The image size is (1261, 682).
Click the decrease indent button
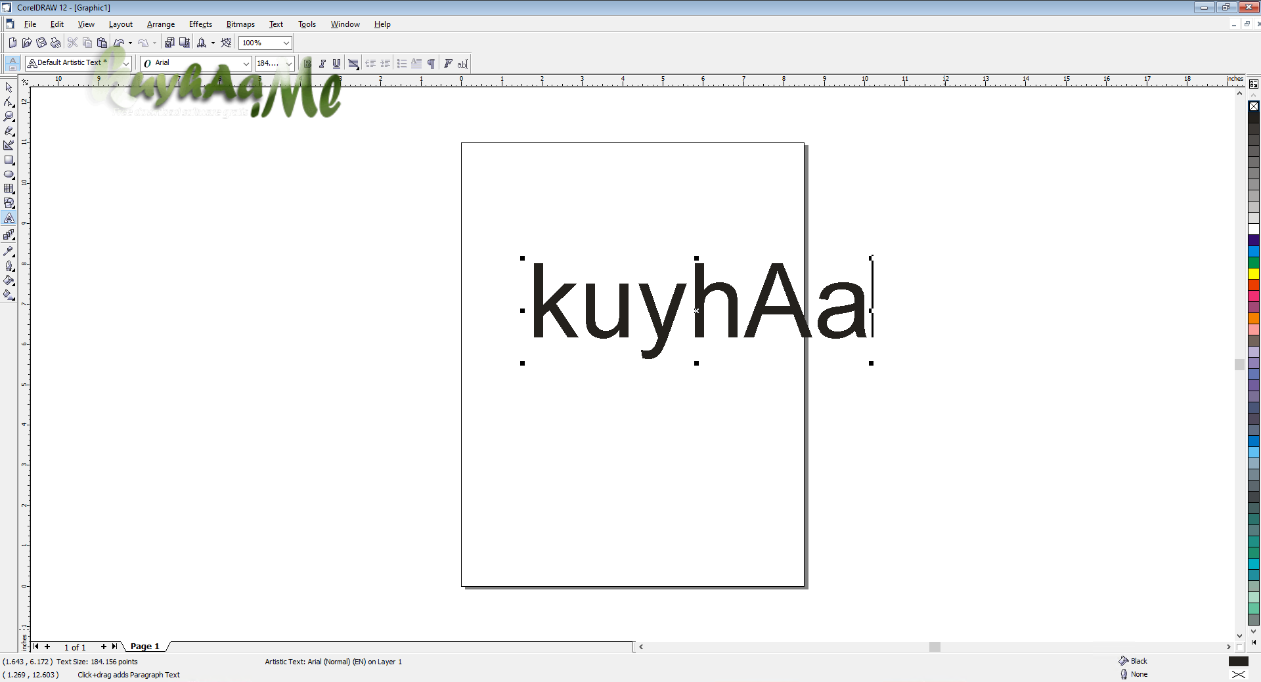pyautogui.click(x=370, y=64)
